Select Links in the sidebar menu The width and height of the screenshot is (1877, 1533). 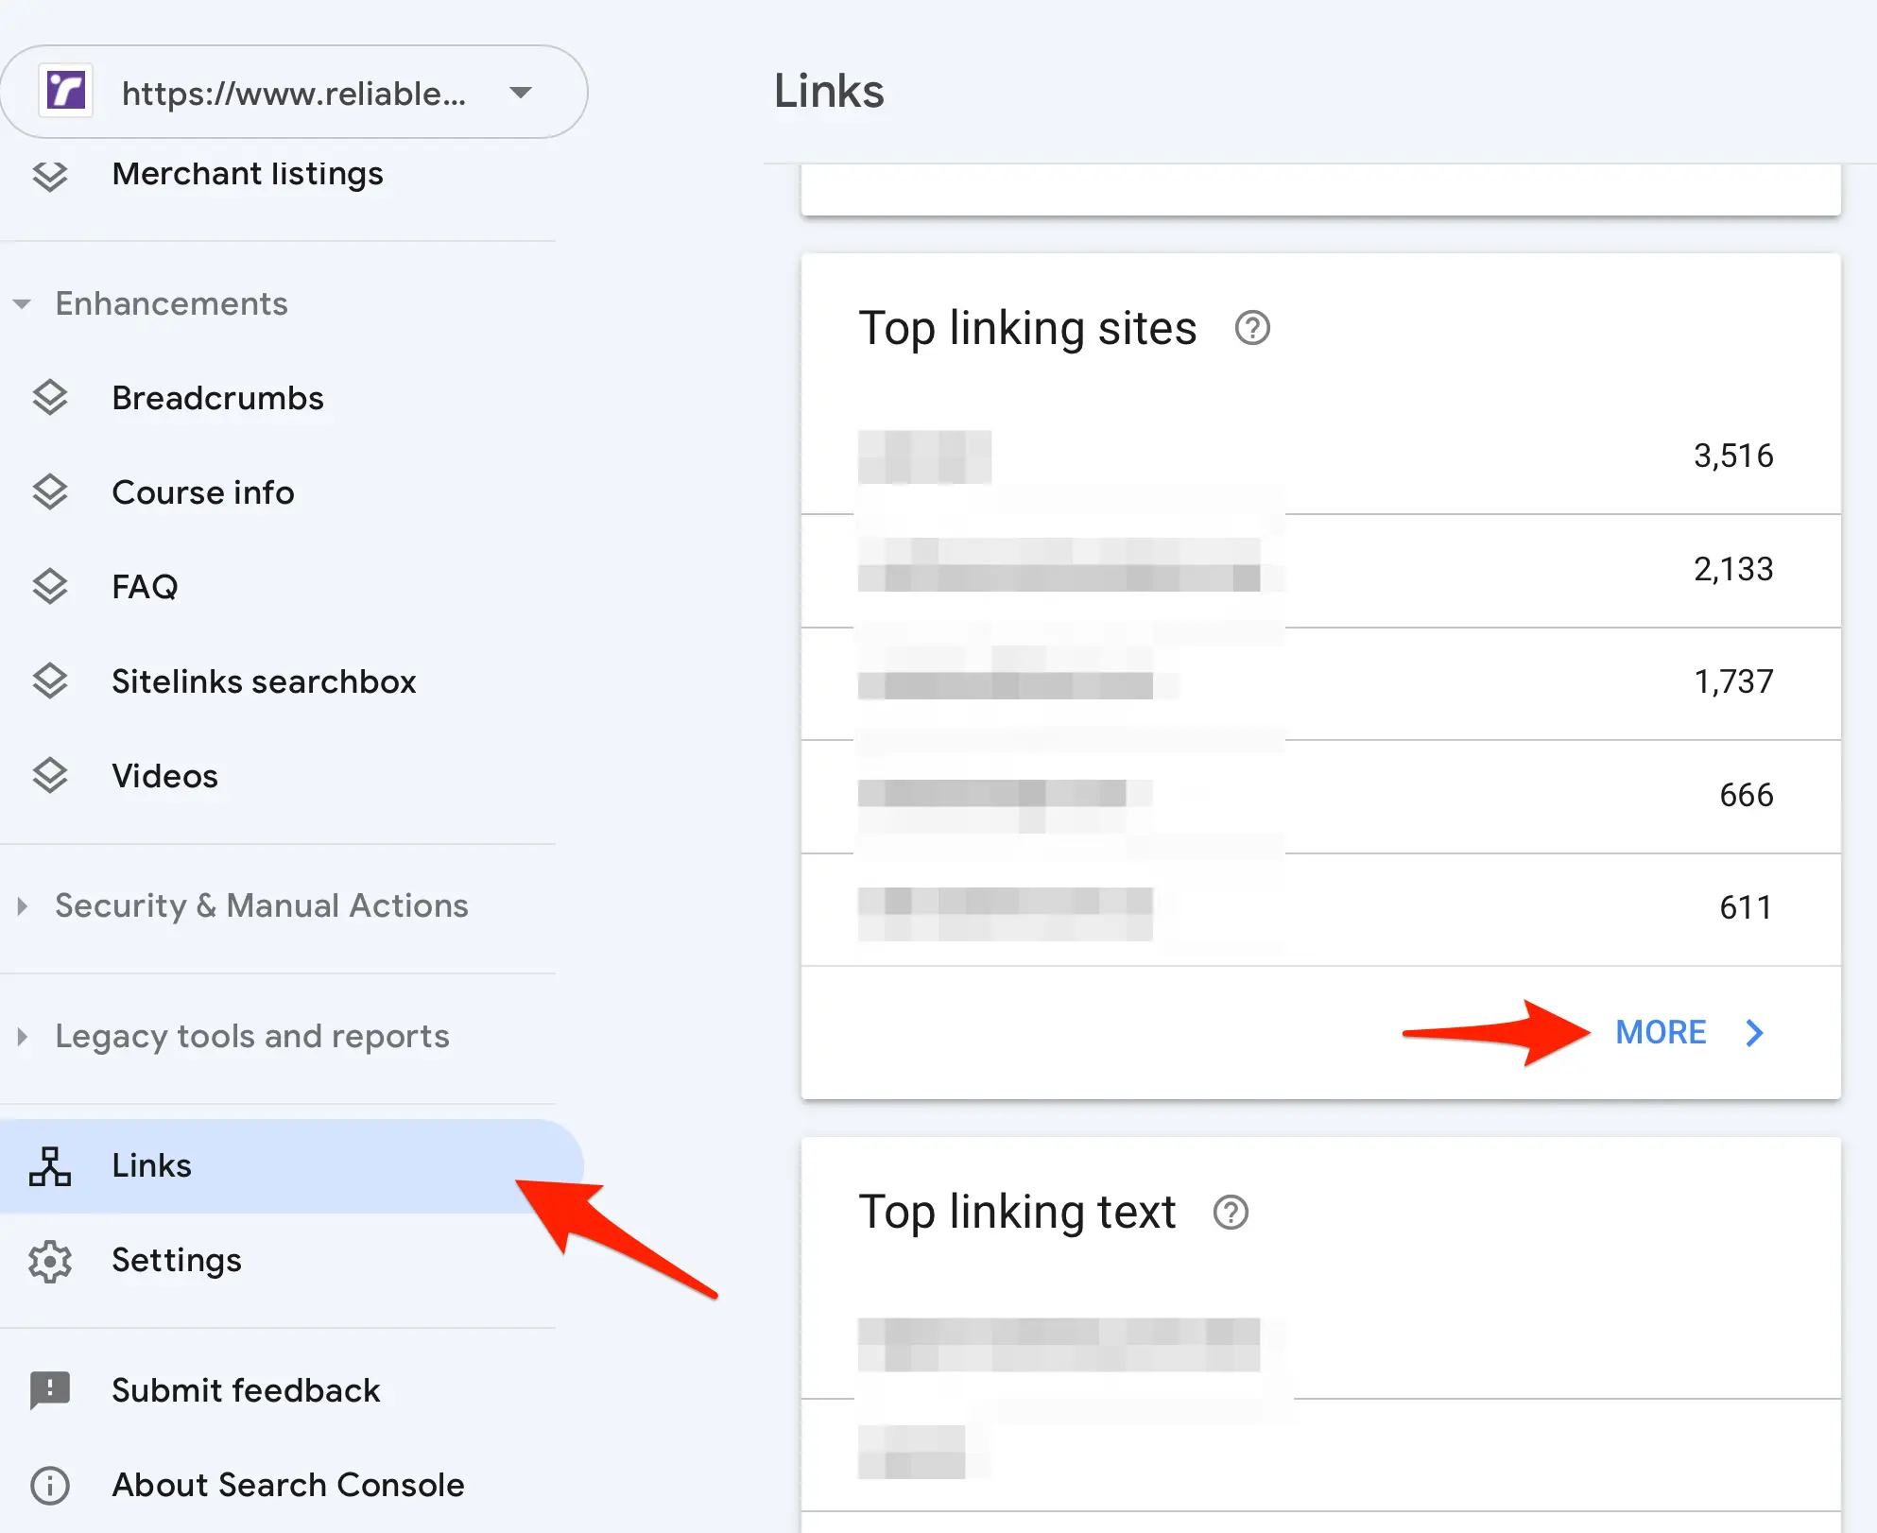pyautogui.click(x=151, y=1166)
